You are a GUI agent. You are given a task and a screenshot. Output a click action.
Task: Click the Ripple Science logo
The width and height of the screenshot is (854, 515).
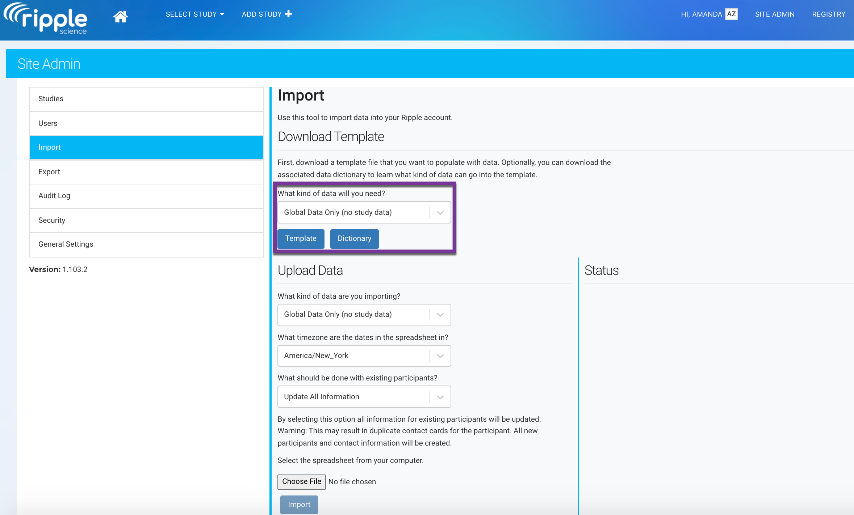pos(46,18)
